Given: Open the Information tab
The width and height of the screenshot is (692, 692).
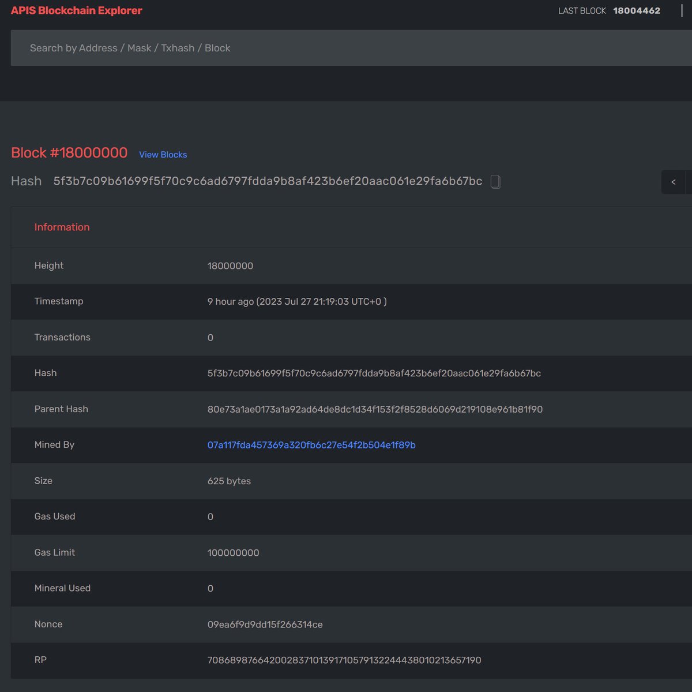Looking at the screenshot, I should [62, 227].
